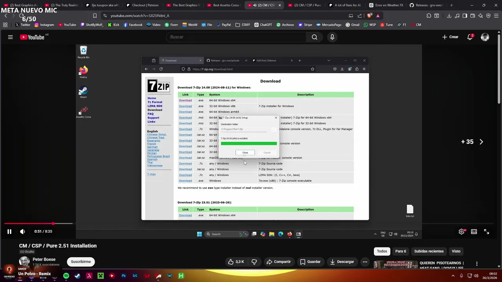
Task: Open the Brave shields lion icon
Action: (369, 16)
